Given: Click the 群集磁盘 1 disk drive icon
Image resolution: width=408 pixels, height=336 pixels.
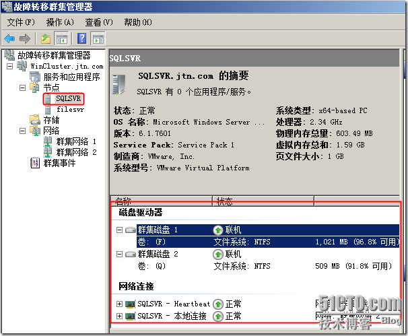Looking at the screenshot, I should (x=131, y=230).
